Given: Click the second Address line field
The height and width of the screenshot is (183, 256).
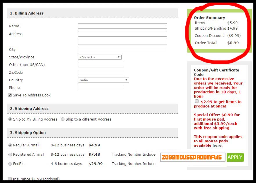Looking at the screenshot, I should point(122,42).
